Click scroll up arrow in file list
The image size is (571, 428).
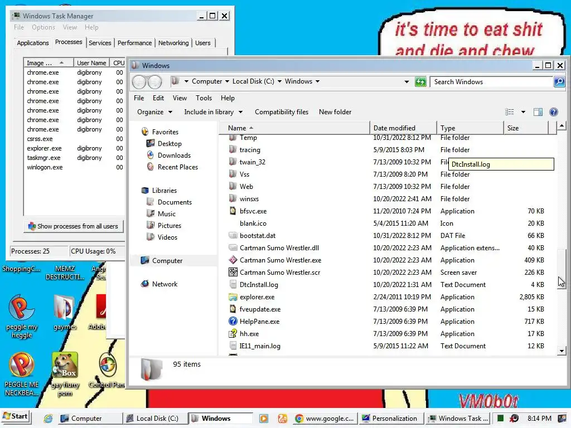click(x=562, y=126)
